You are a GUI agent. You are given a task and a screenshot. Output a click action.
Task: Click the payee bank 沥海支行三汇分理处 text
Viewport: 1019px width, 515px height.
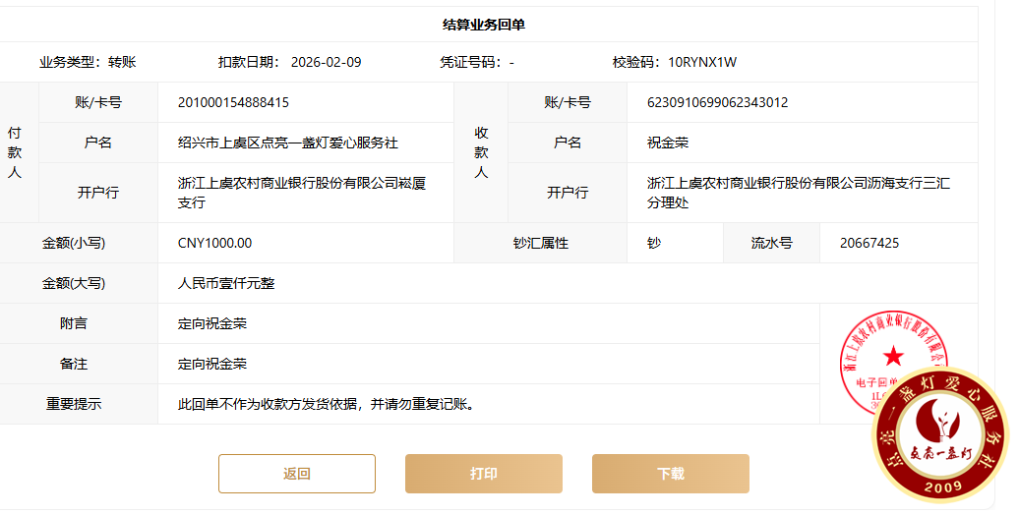[798, 193]
